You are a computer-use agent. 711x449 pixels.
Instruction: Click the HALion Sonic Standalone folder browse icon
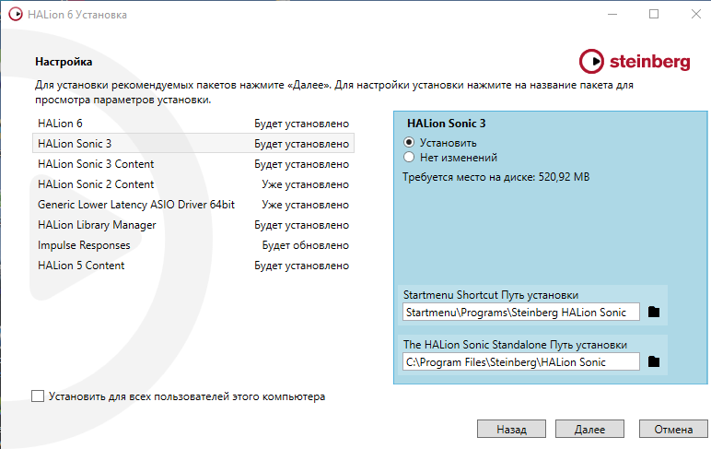(654, 362)
